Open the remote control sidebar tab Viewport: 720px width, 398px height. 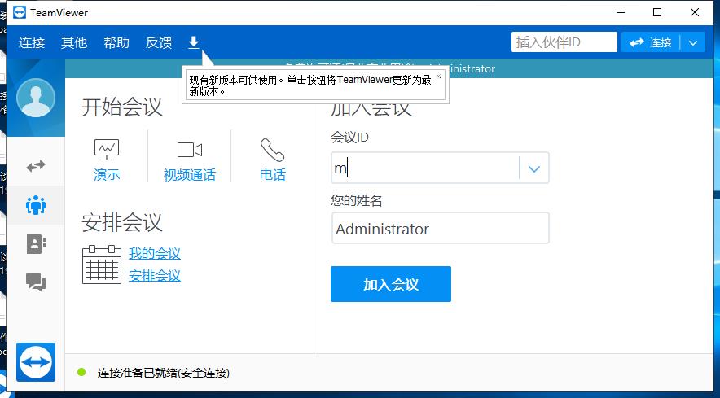point(36,166)
